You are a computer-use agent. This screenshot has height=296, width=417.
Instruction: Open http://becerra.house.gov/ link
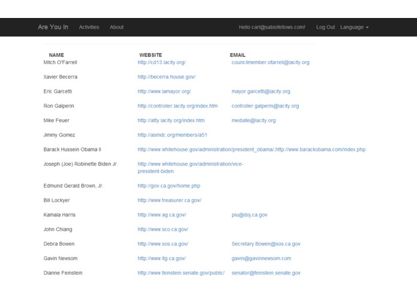click(166, 77)
